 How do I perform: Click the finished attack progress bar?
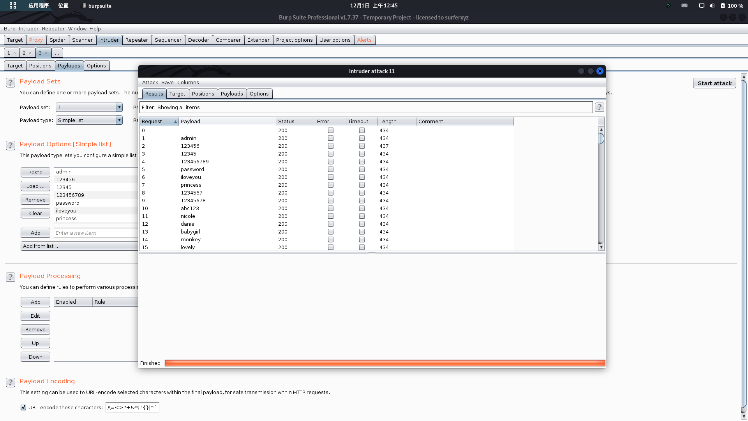pyautogui.click(x=385, y=363)
